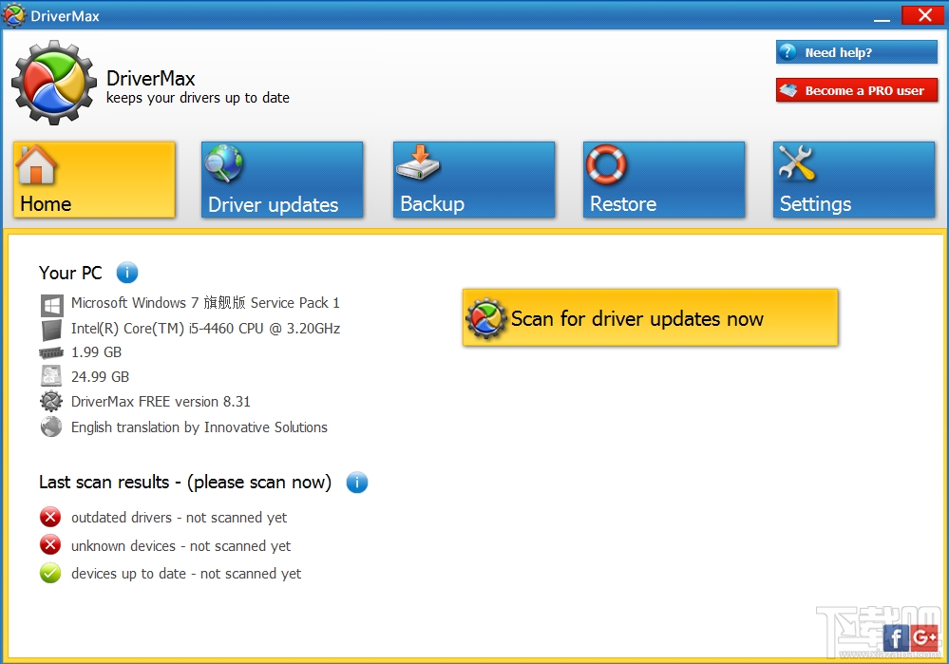
Task: Select 'outdated drivers - not scanned yet' text
Action: pyautogui.click(x=180, y=518)
